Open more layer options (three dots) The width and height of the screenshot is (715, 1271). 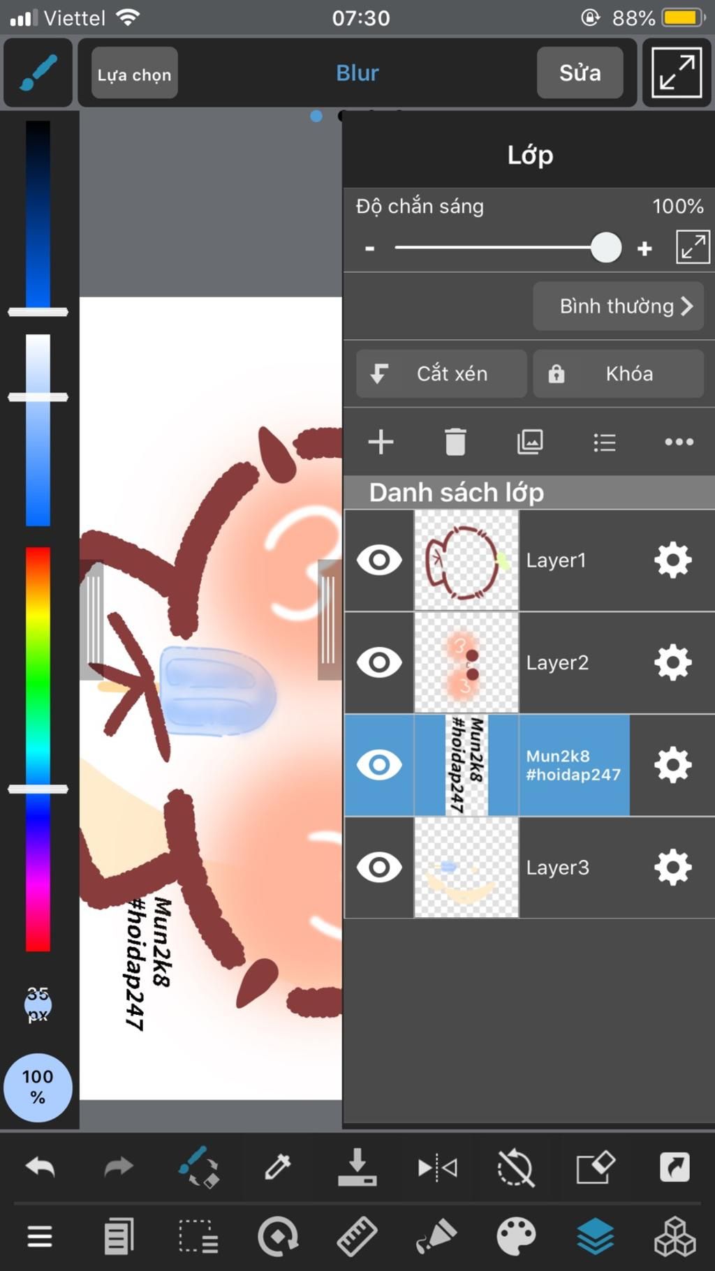pyautogui.click(x=679, y=442)
